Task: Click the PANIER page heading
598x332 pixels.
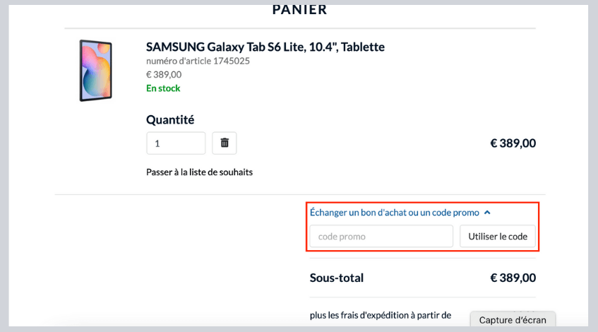Action: (299, 10)
